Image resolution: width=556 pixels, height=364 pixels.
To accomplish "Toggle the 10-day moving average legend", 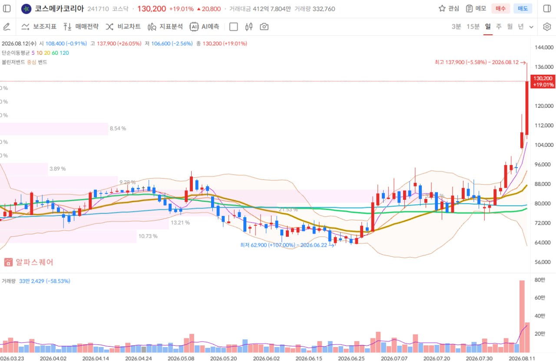I will (40, 53).
